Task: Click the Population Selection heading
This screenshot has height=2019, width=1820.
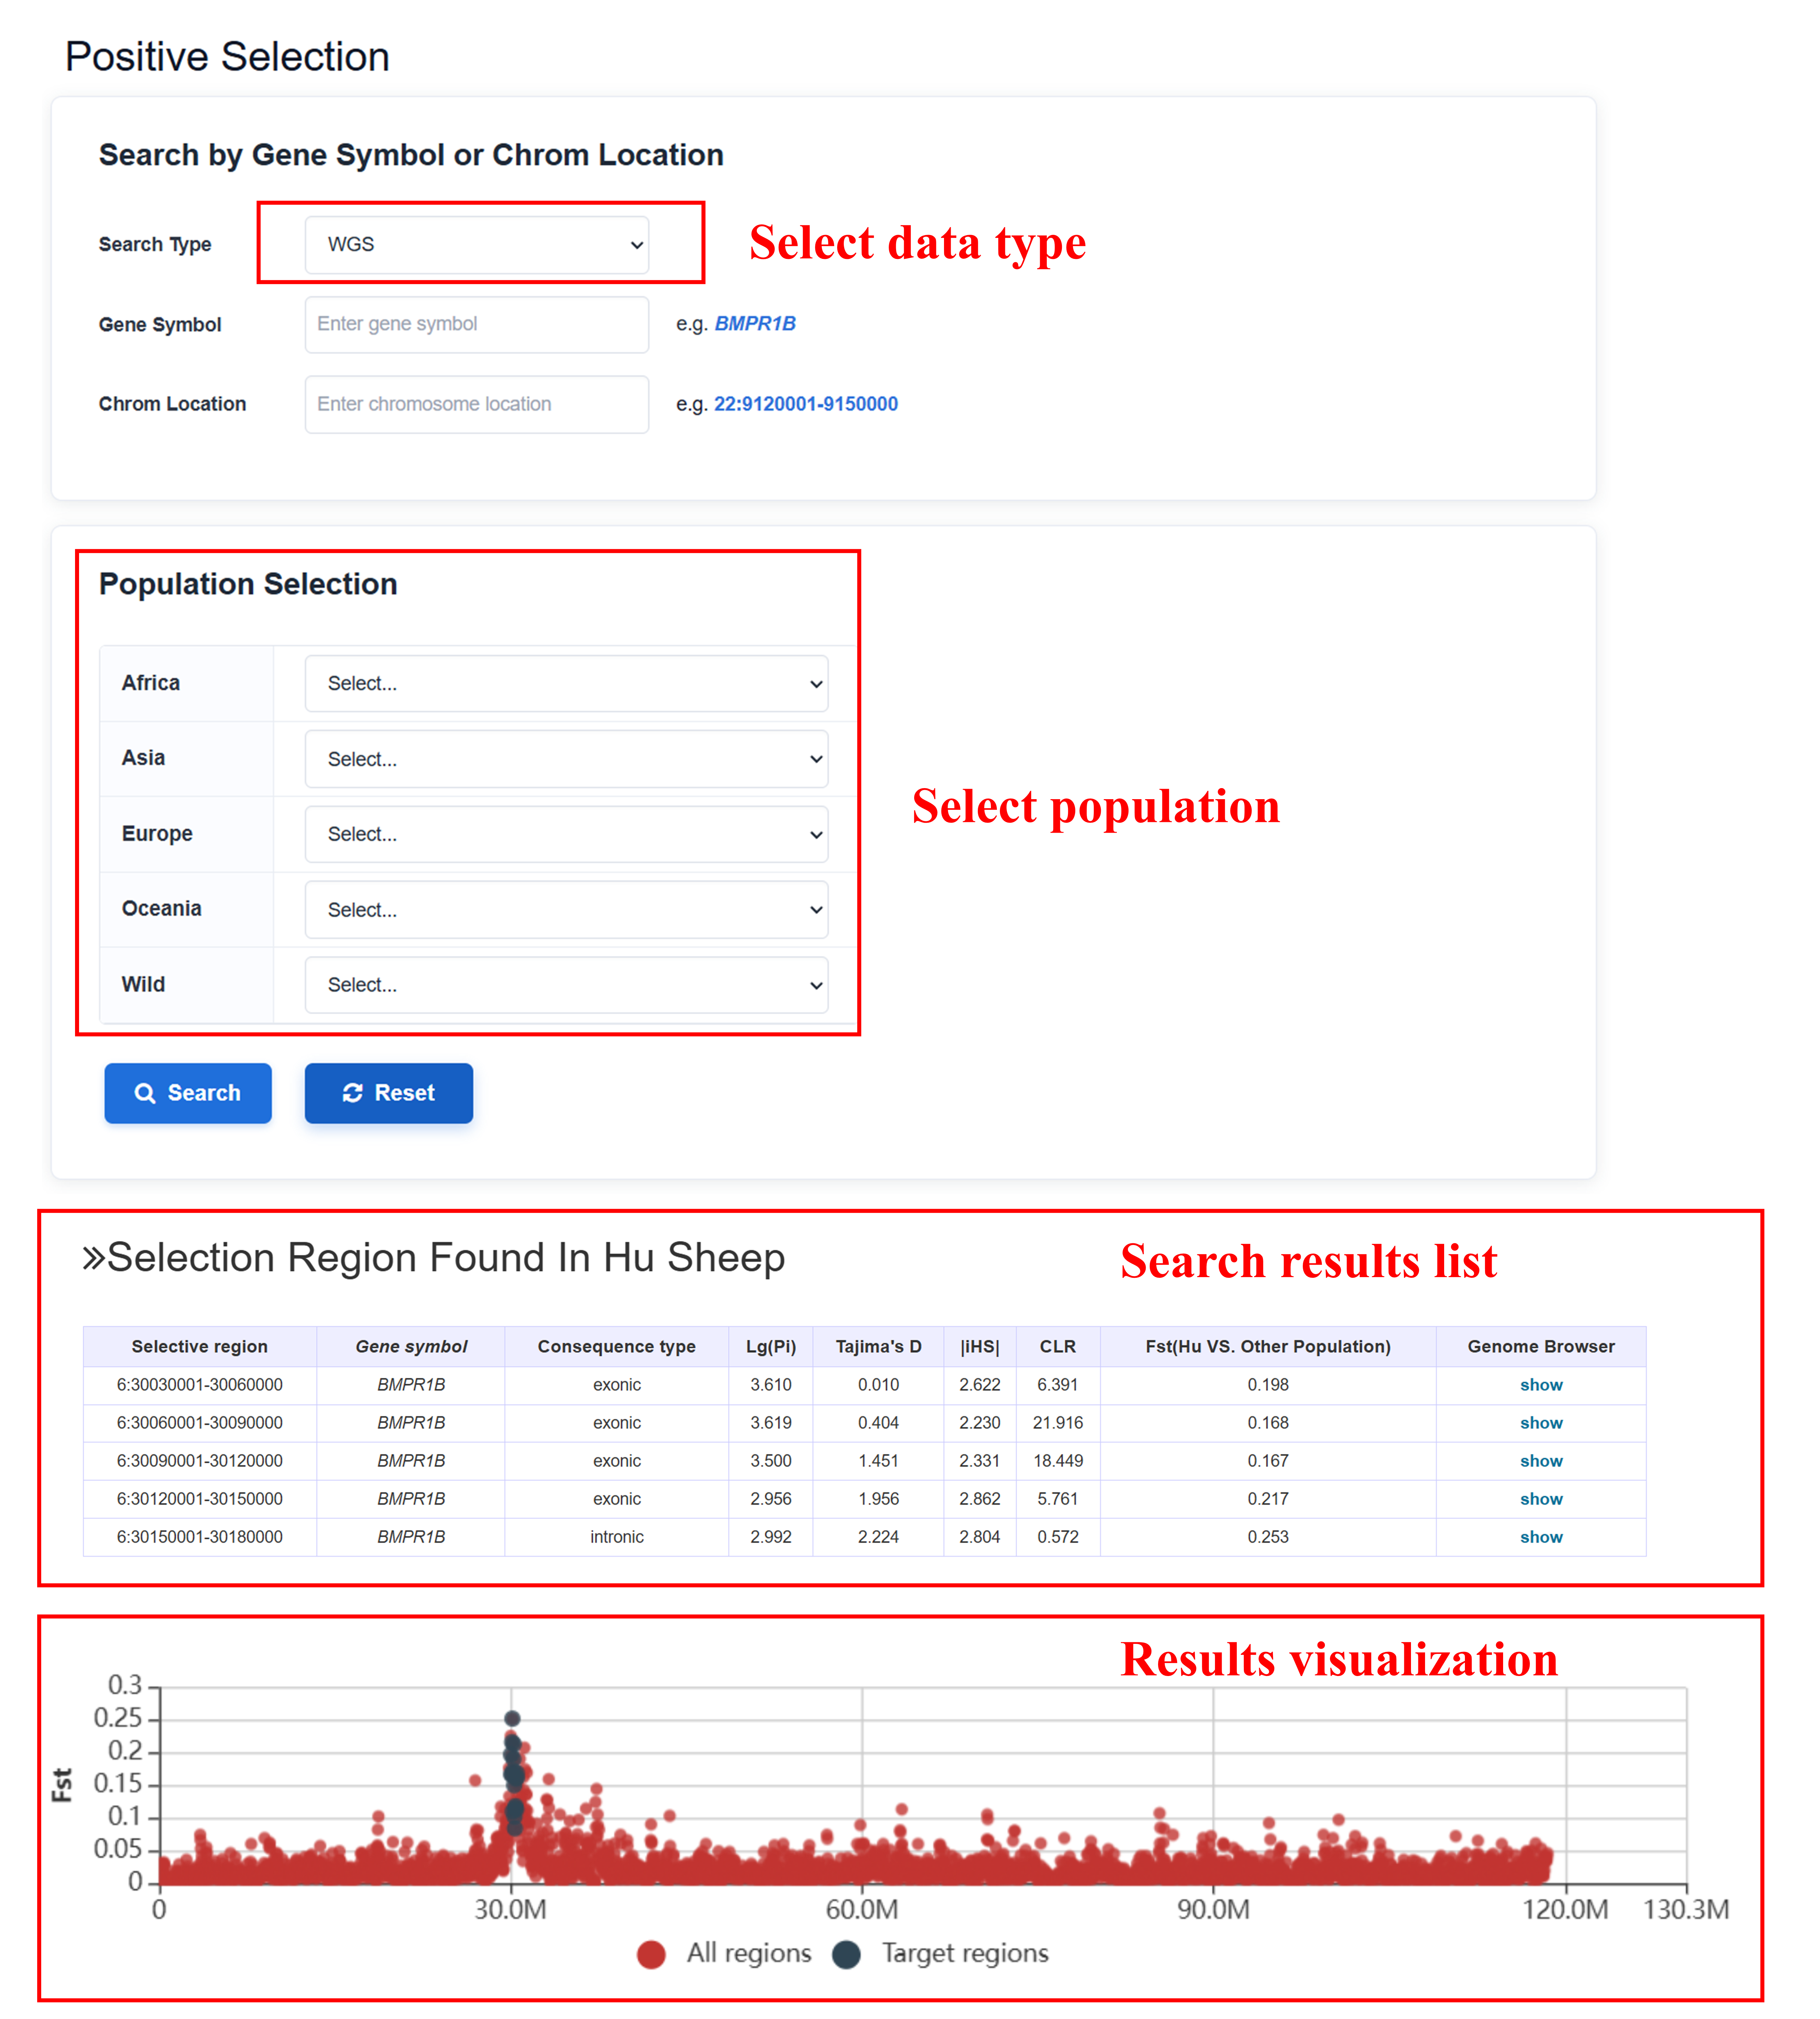Action: 248,584
